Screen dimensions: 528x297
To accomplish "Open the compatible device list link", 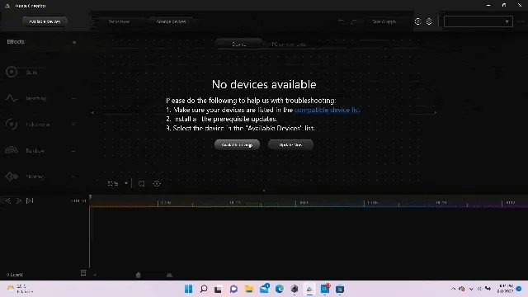I will tap(327, 110).
